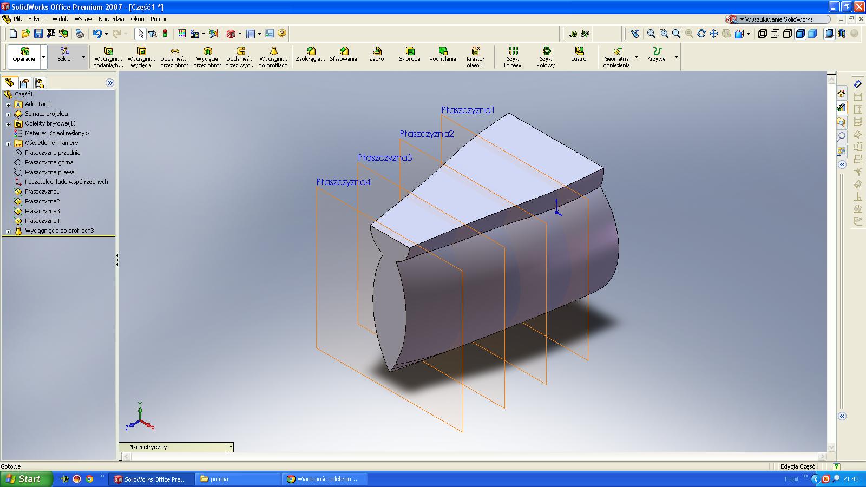Click the Szkic toolbar button

coord(64,54)
